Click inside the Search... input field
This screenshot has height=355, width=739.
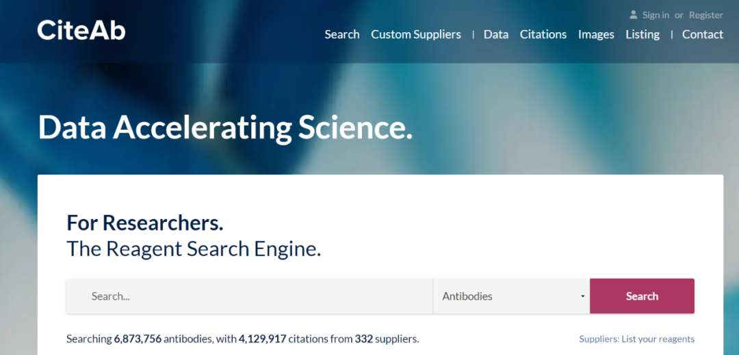tap(250, 296)
